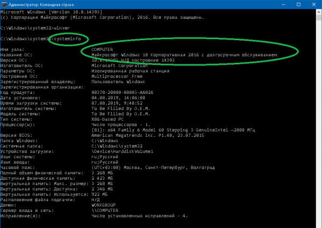Click the 'Папка Windows:' label
Image resolution: width=322 pixels, height=228 pixels.
18,141
